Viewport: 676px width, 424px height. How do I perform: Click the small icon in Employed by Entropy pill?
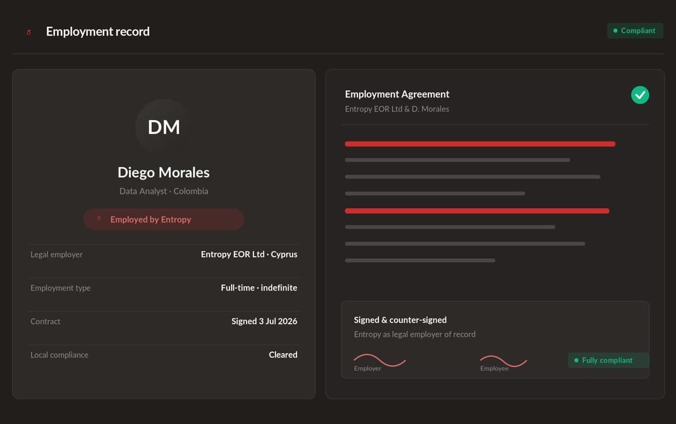pos(99,219)
